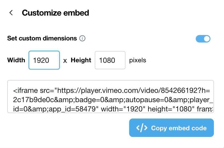Click the embed code box resize handle

[x=211, y=110]
